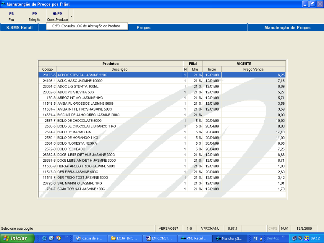This screenshot has height=243, width=324.
Task: Select row FIBRA/FARELO TRIGO JASMINE 500G
Action: (x=162, y=166)
